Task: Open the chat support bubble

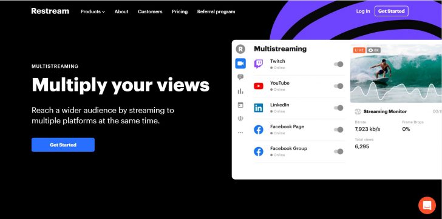Action: (427, 205)
